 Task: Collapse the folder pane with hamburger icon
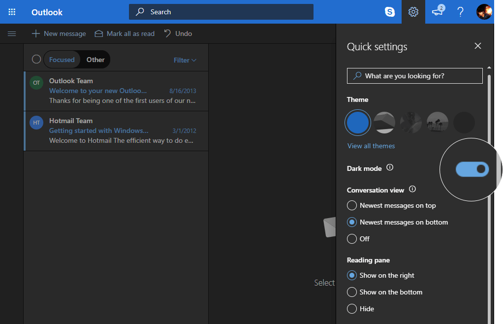click(x=12, y=33)
